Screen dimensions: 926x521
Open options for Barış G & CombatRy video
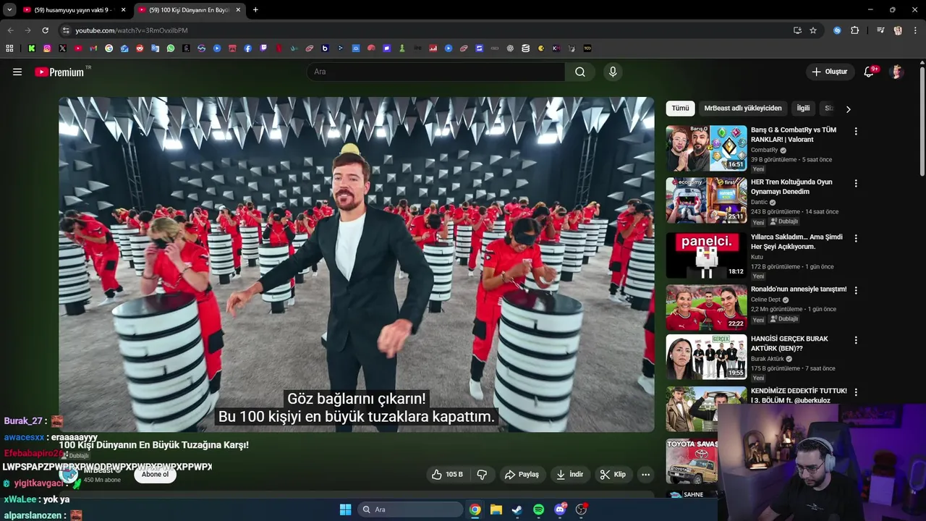[x=856, y=132]
